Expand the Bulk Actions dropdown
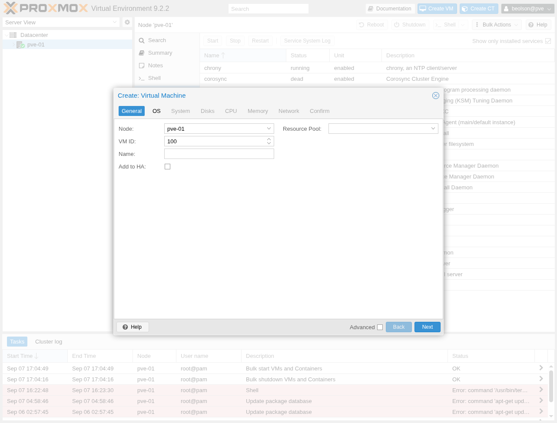Image resolution: width=557 pixels, height=423 pixels. [497, 25]
